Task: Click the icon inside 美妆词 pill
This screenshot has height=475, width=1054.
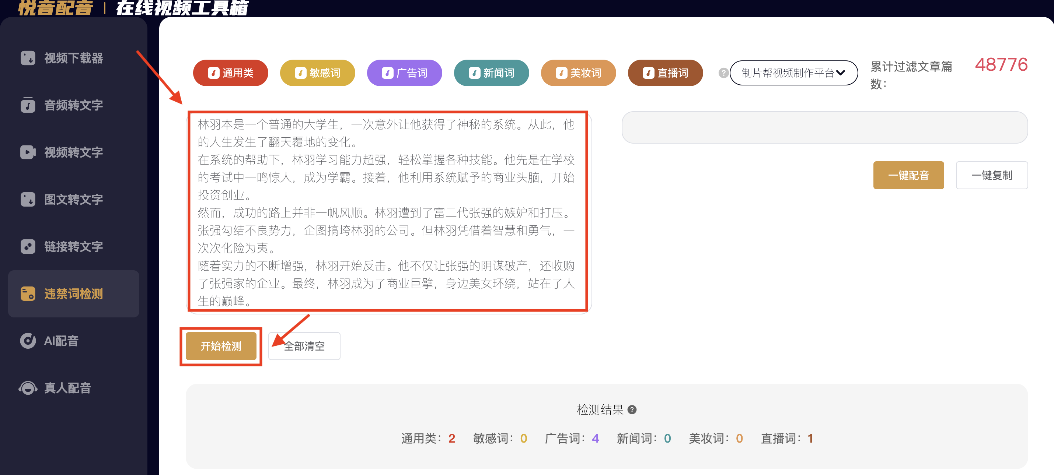Action: coord(561,73)
